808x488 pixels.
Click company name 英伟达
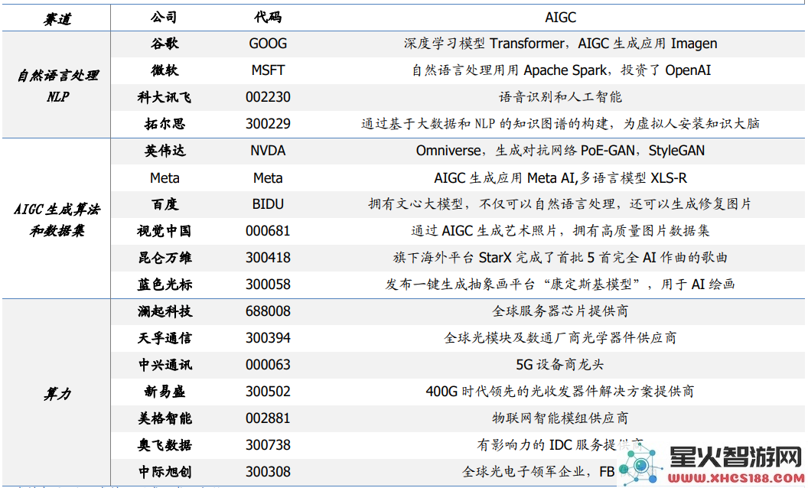pos(165,151)
